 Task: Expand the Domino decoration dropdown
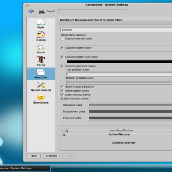116,30
